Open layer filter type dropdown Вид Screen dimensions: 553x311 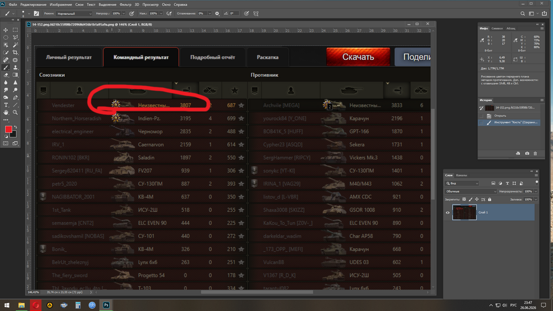pos(462,183)
